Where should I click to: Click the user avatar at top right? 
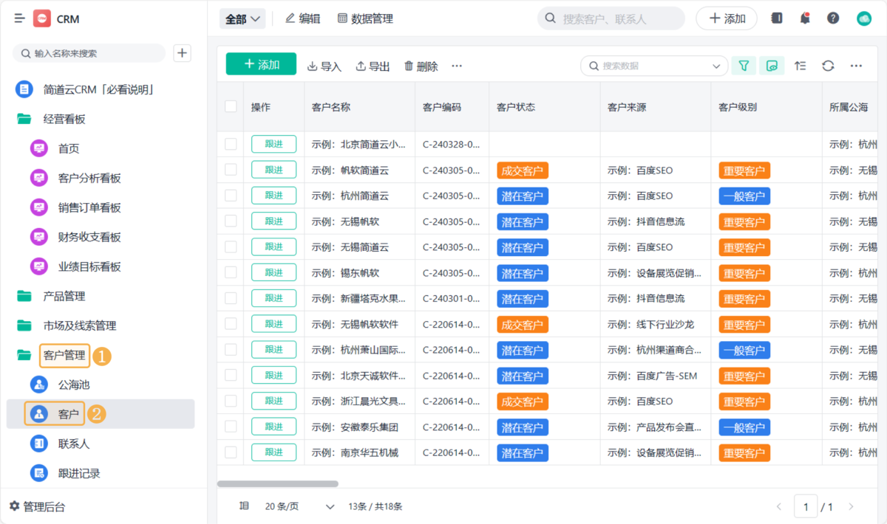[863, 18]
